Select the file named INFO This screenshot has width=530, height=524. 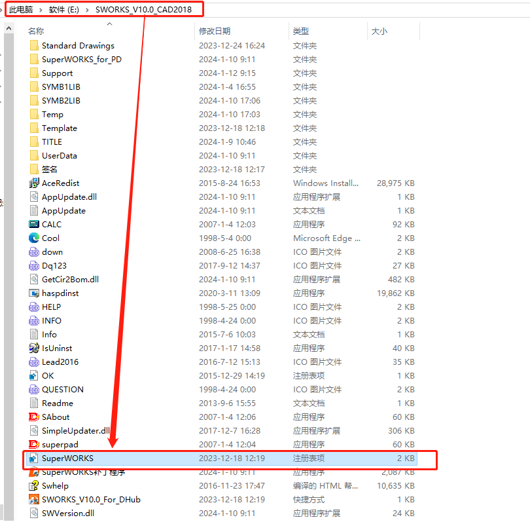52,321
